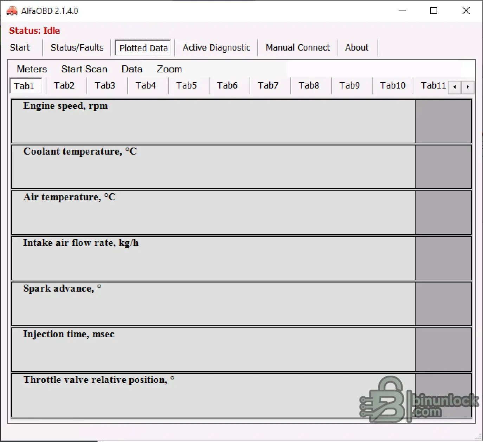Image resolution: width=483 pixels, height=442 pixels.
Task: Select Tab1 in plot tabs
Action: (26, 86)
